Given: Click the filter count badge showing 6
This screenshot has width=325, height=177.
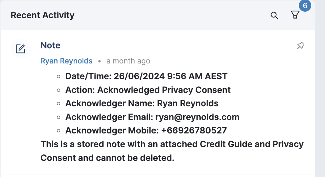Looking at the screenshot, I should pyautogui.click(x=305, y=6).
